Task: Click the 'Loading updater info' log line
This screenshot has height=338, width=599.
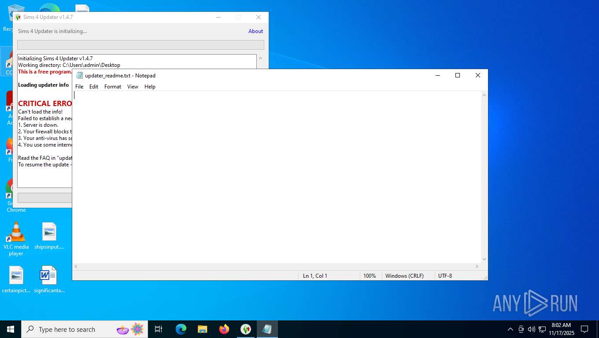Action: pyautogui.click(x=44, y=85)
